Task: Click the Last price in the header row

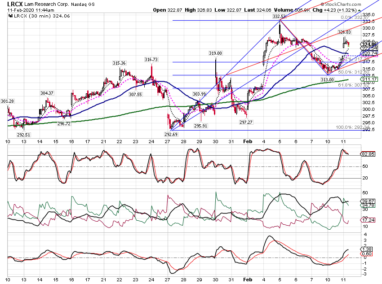Action: click(x=258, y=10)
